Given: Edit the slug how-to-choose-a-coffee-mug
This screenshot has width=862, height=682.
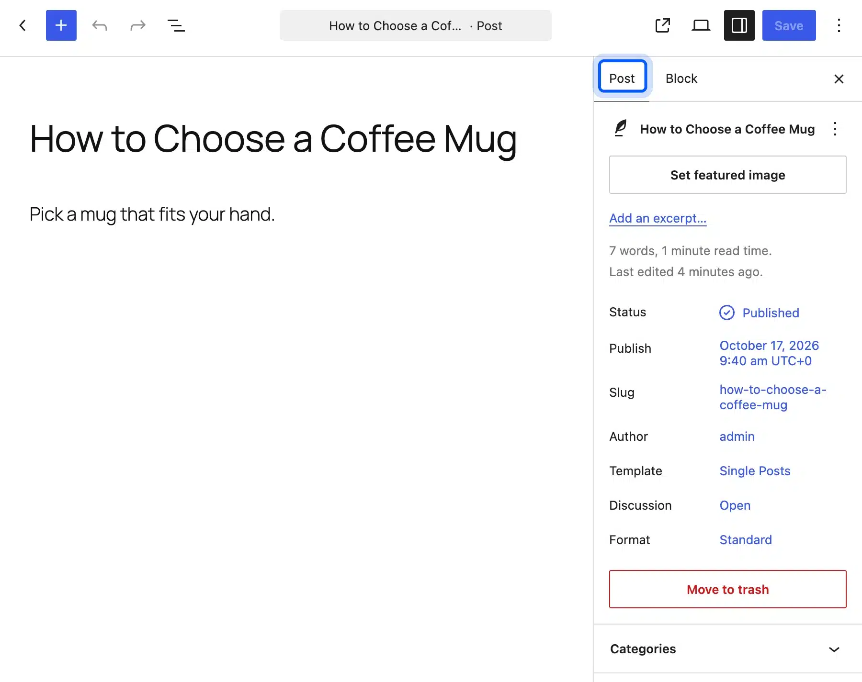Looking at the screenshot, I should click(x=773, y=397).
